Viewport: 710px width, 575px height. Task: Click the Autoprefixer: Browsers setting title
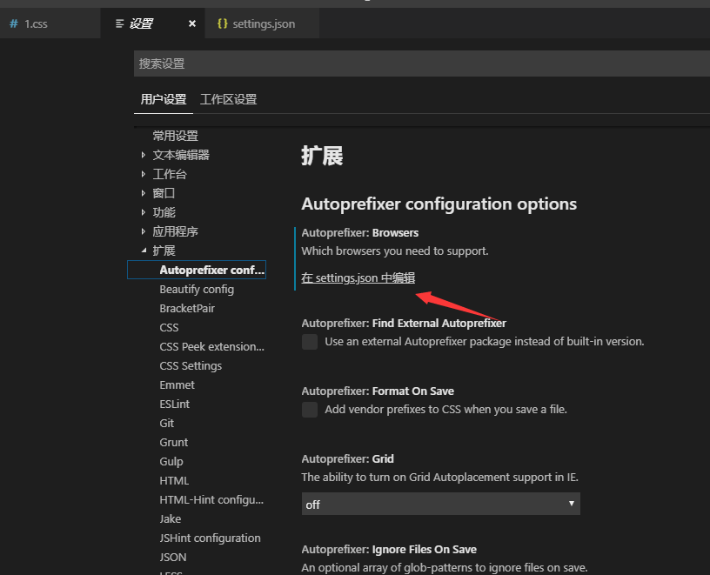360,233
